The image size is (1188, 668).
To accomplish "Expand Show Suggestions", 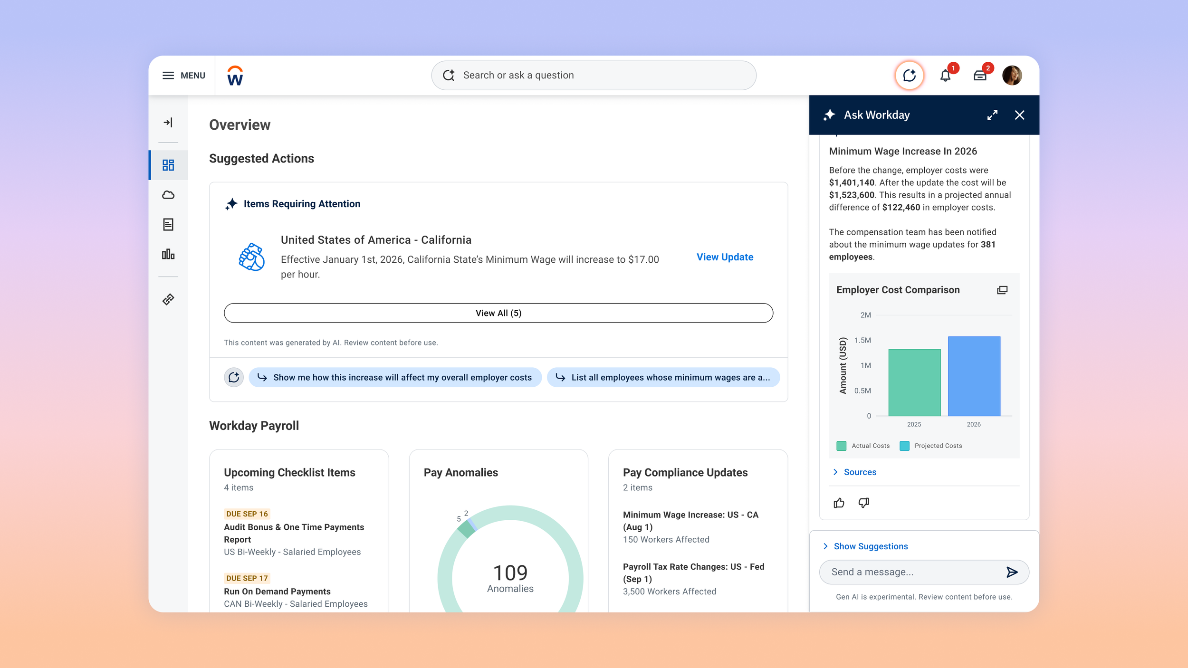I will click(x=870, y=546).
